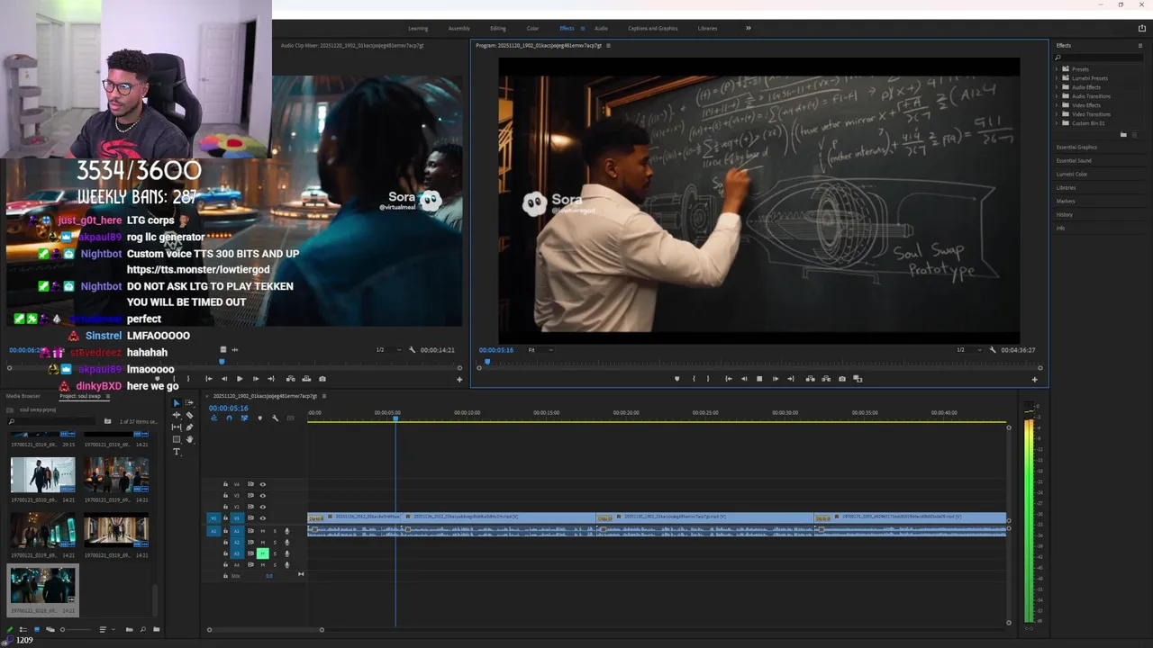Select the Selection arrow tool
Image resolution: width=1153 pixels, height=648 pixels.
tap(177, 402)
